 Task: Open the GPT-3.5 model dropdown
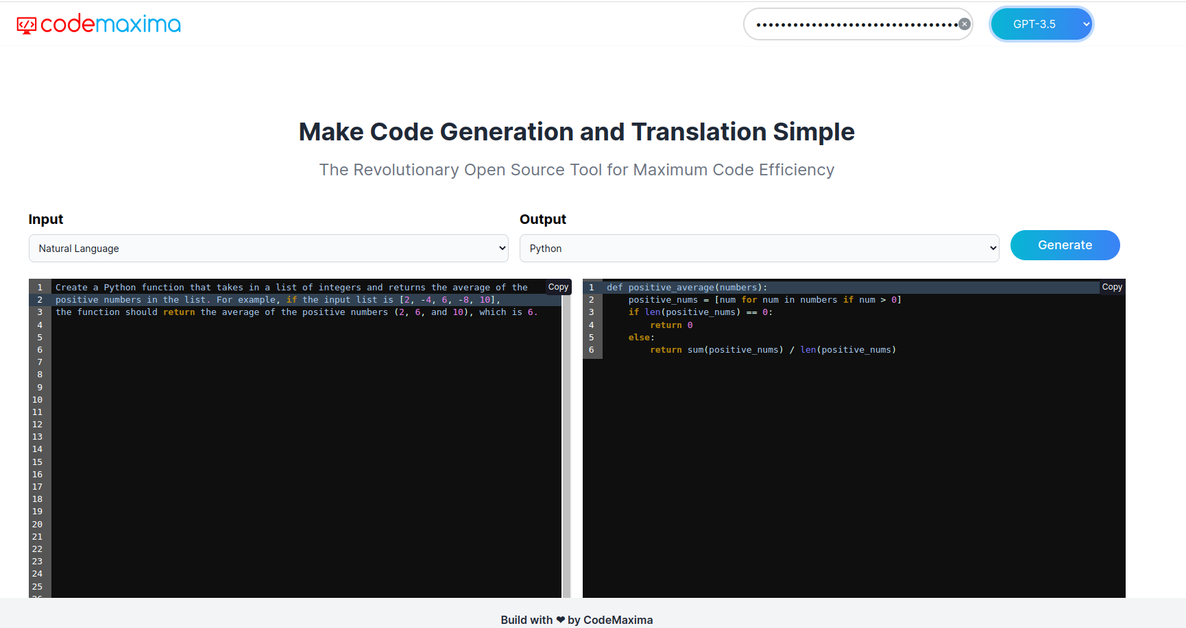(x=1041, y=24)
